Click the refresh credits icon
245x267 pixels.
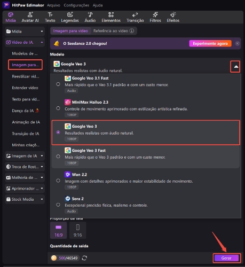pos(84,258)
